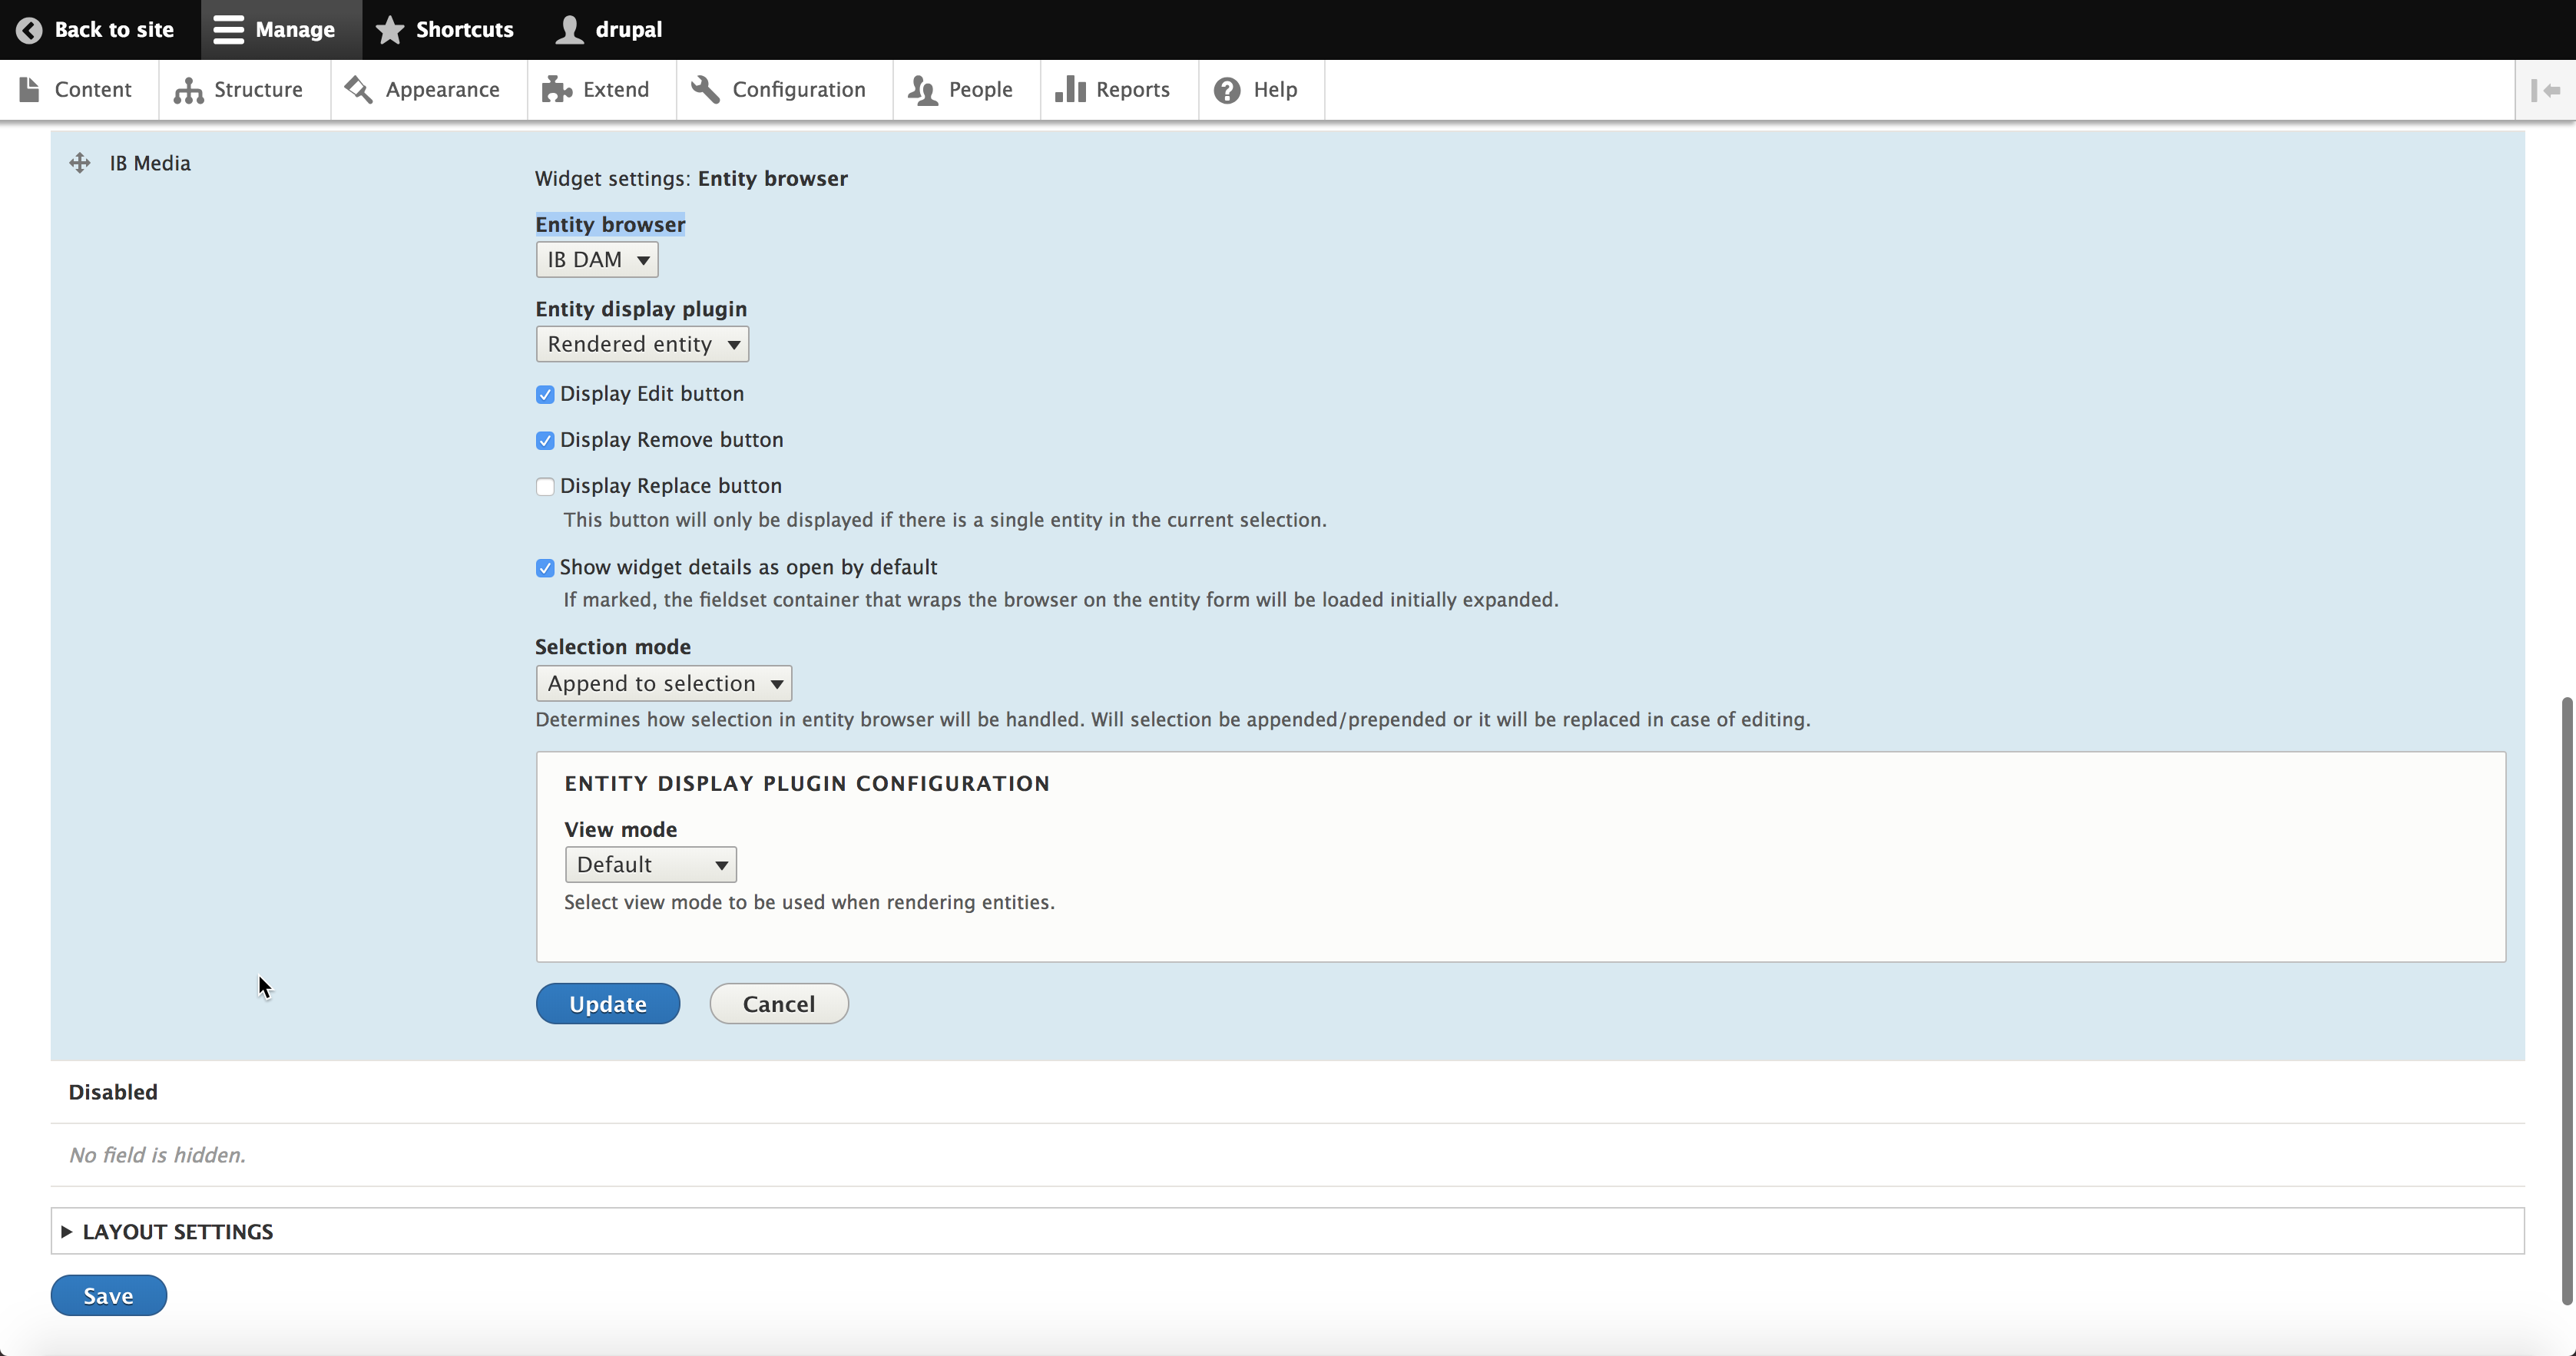Click the Back to site arrow icon
Screen dimensions: 2576x1356
29,30
